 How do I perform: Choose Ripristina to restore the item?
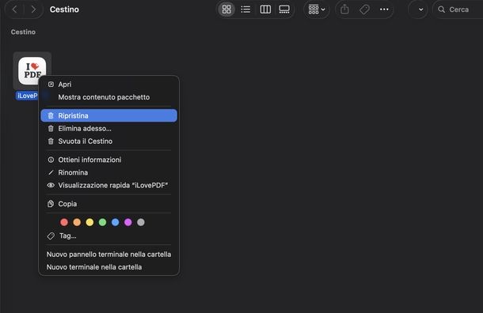point(108,115)
